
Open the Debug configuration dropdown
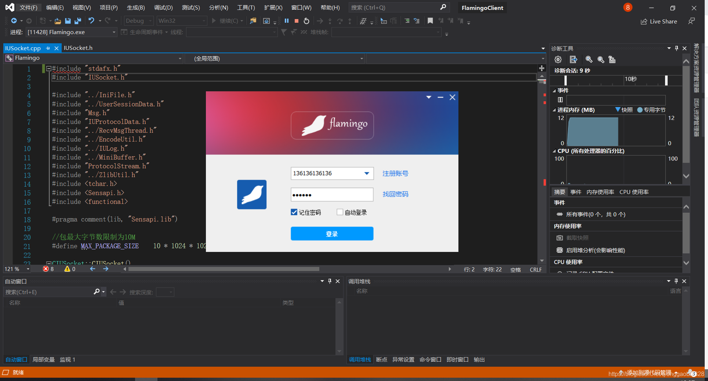139,21
